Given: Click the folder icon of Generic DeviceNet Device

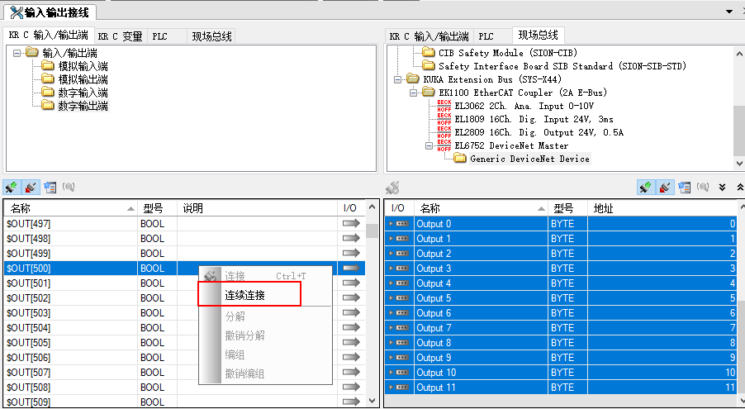Looking at the screenshot, I should 460,159.
